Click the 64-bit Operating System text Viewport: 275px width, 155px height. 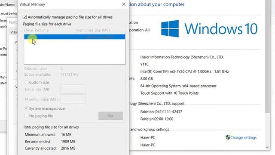tap(178, 86)
